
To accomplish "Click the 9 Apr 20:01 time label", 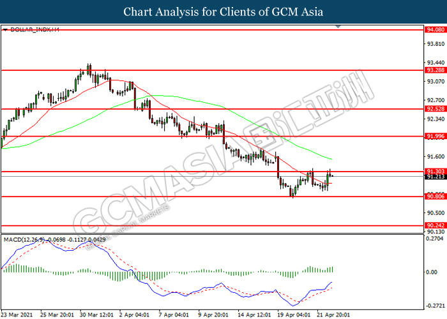I will click(x=213, y=315).
